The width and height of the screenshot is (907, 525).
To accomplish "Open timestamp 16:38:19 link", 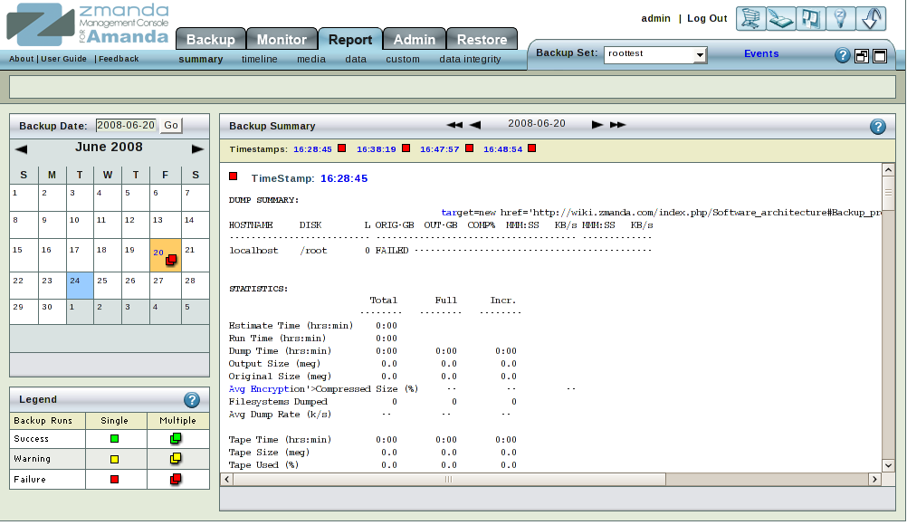I will pyautogui.click(x=376, y=149).
